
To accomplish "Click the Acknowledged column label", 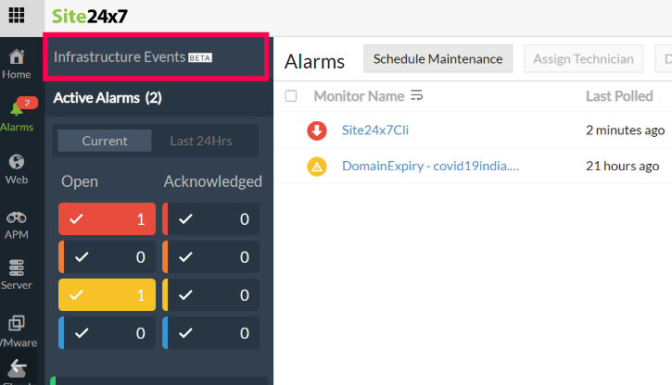I will tap(213, 181).
